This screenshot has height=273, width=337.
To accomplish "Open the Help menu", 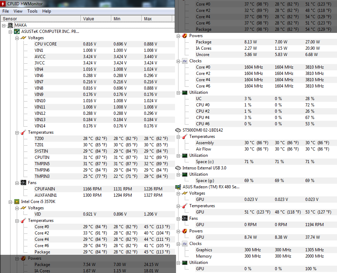I will point(47,11).
